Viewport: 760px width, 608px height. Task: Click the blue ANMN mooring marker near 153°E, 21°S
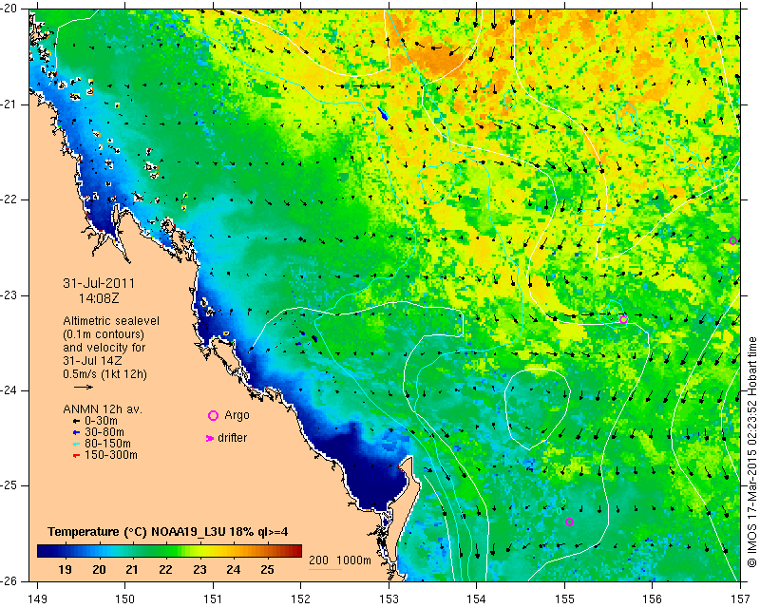pos(383,113)
